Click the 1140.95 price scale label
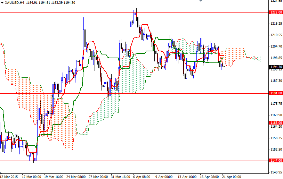This screenshot has height=179, width=283. pos(275,172)
